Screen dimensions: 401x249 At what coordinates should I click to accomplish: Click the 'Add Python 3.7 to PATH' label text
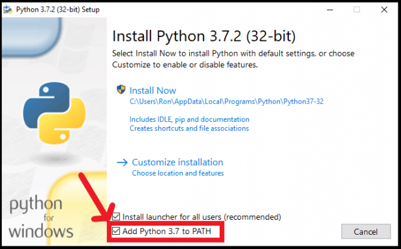pos(166,231)
